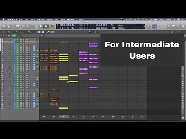186x139 pixels.
Task: Open the Mixer sliders icon
Action: pos(28,27)
